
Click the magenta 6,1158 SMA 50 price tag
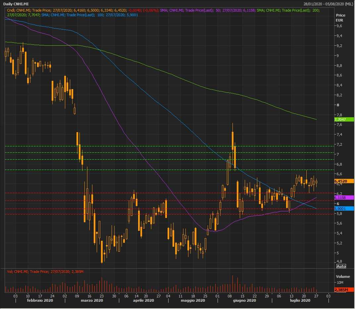pyautogui.click(x=344, y=197)
